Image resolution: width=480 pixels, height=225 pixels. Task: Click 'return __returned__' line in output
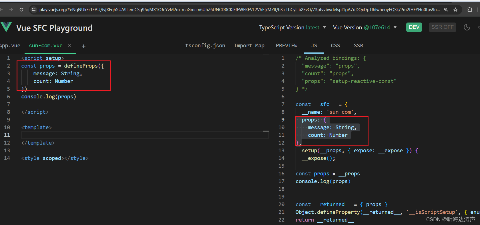point(324,220)
